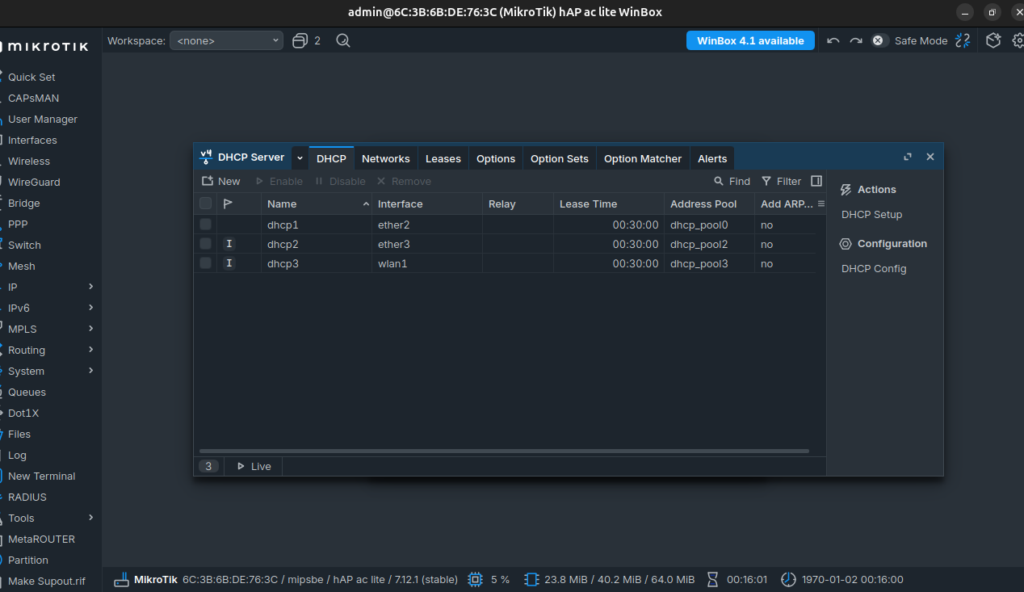Click New to add a DHCP server
This screenshot has width=1024, height=592.
[x=221, y=181]
